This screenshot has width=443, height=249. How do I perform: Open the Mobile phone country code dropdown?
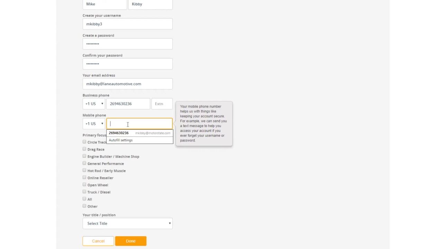[x=94, y=124]
